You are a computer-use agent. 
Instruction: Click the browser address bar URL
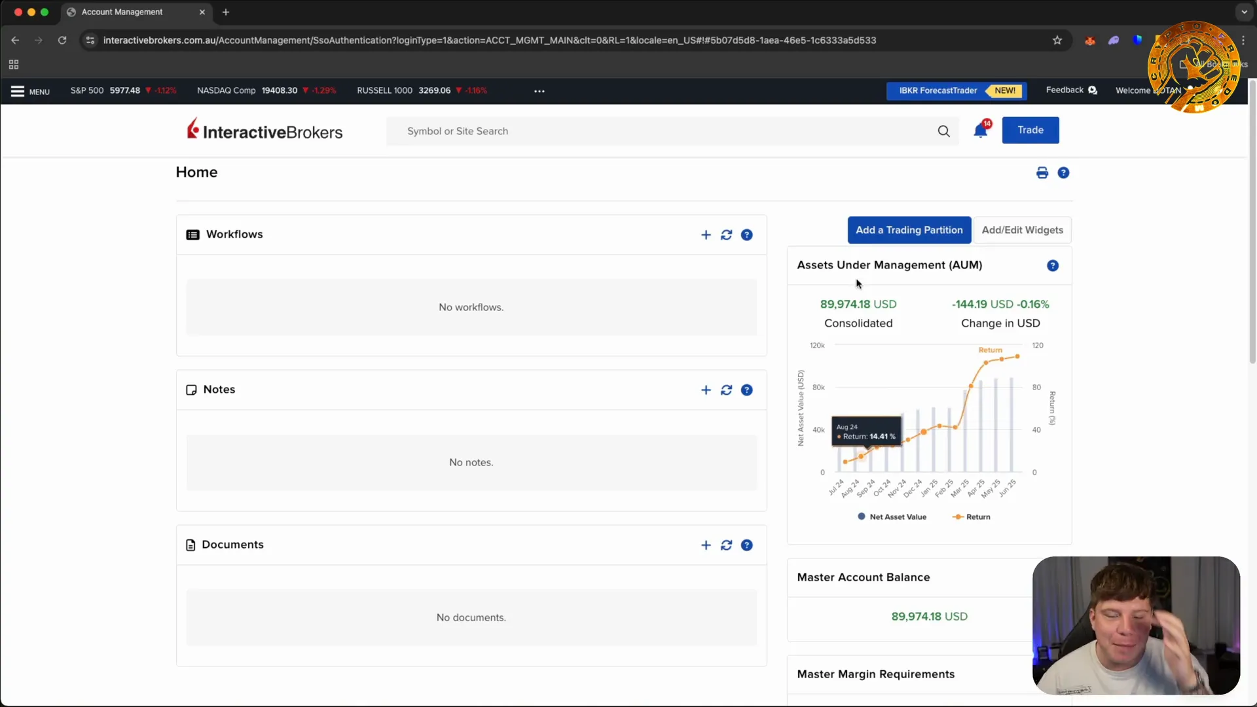[x=490, y=41]
